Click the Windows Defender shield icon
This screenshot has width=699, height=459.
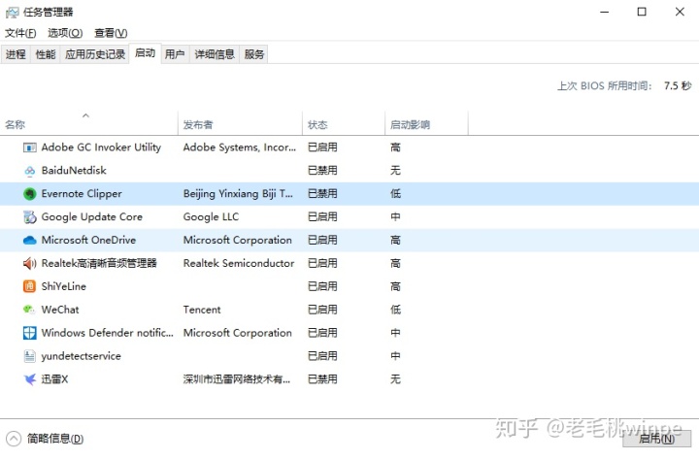pos(30,333)
